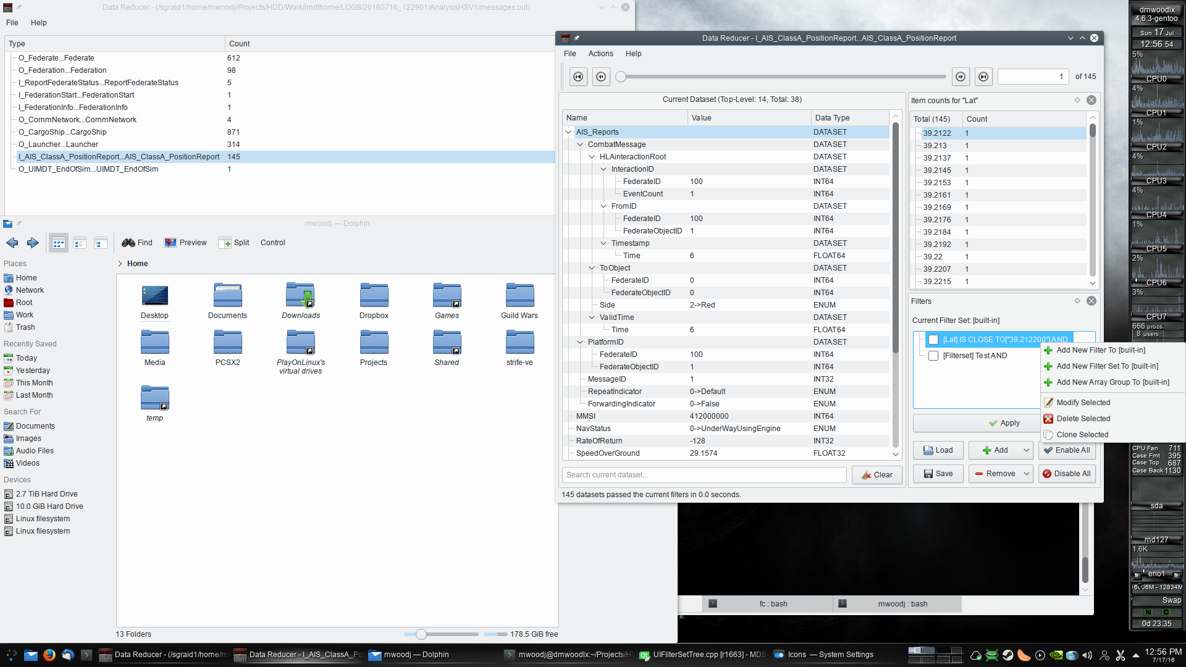
Task: Step to previous dataset record
Action: point(601,77)
